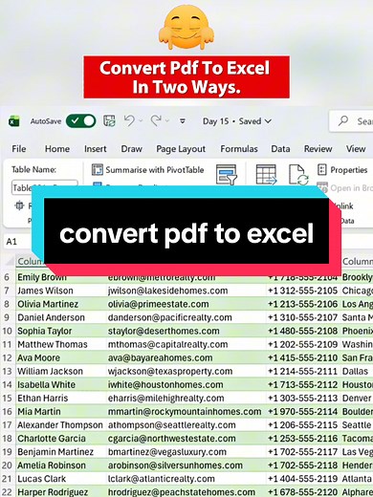Switch to the View tab
The image size is (373, 497).
[356, 149]
